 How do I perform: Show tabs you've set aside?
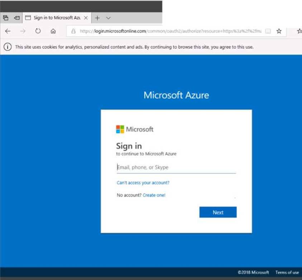tap(6, 18)
